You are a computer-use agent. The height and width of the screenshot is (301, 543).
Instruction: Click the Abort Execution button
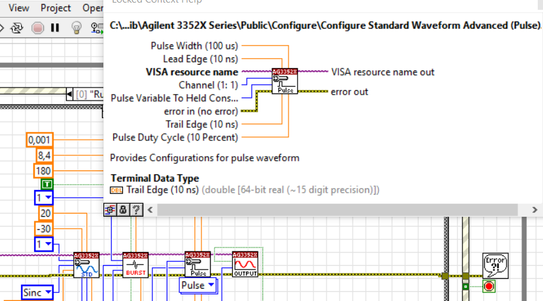coord(37,27)
